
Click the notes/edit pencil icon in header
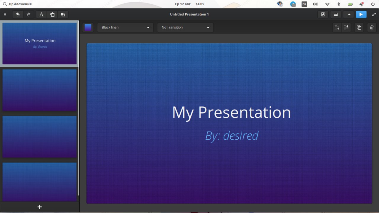click(323, 14)
